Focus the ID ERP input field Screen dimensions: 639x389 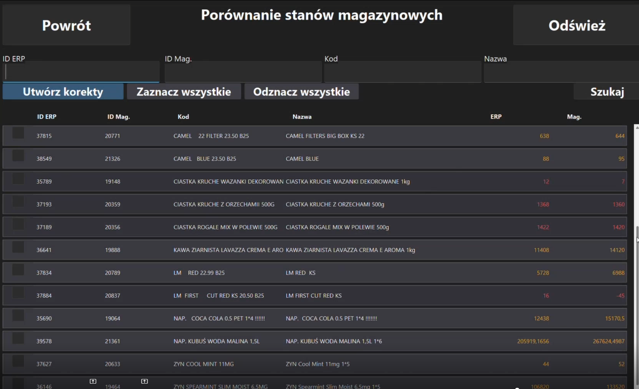[81, 72]
